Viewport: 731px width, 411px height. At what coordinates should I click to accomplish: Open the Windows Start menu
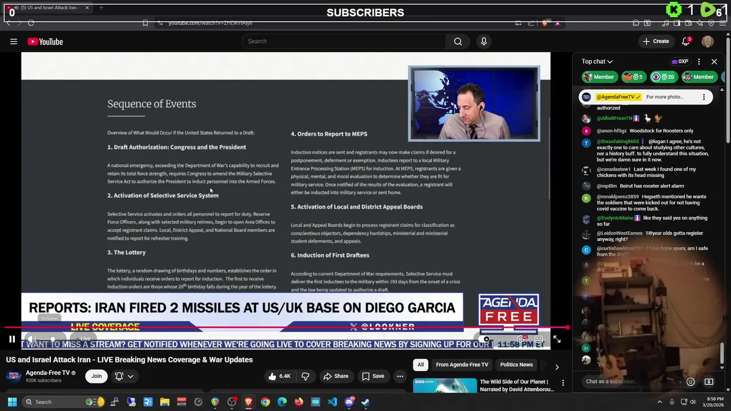tap(12, 402)
